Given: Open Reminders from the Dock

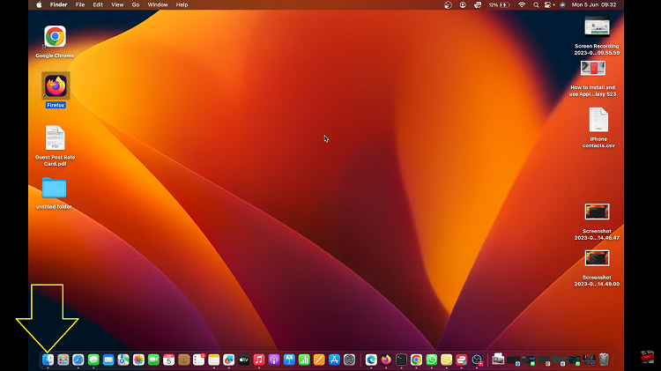Looking at the screenshot, I should pyautogui.click(x=198, y=360).
